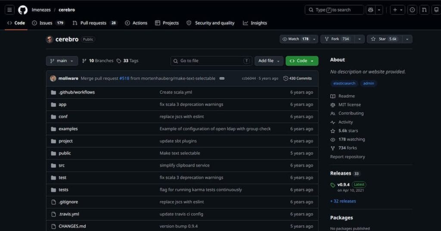
Task: Open the pull requests icon in header
Action: point(424,10)
